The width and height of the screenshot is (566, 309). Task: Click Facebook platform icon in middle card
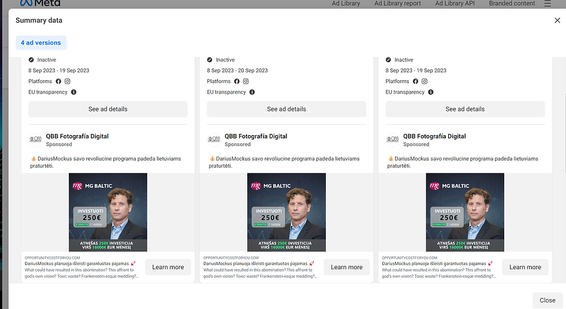[237, 81]
